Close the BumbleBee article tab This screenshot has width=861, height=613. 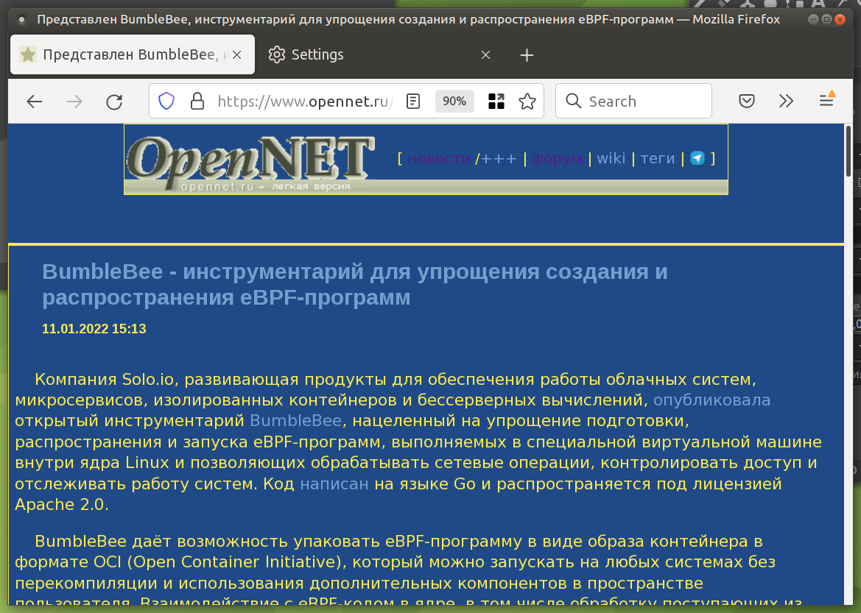[236, 55]
